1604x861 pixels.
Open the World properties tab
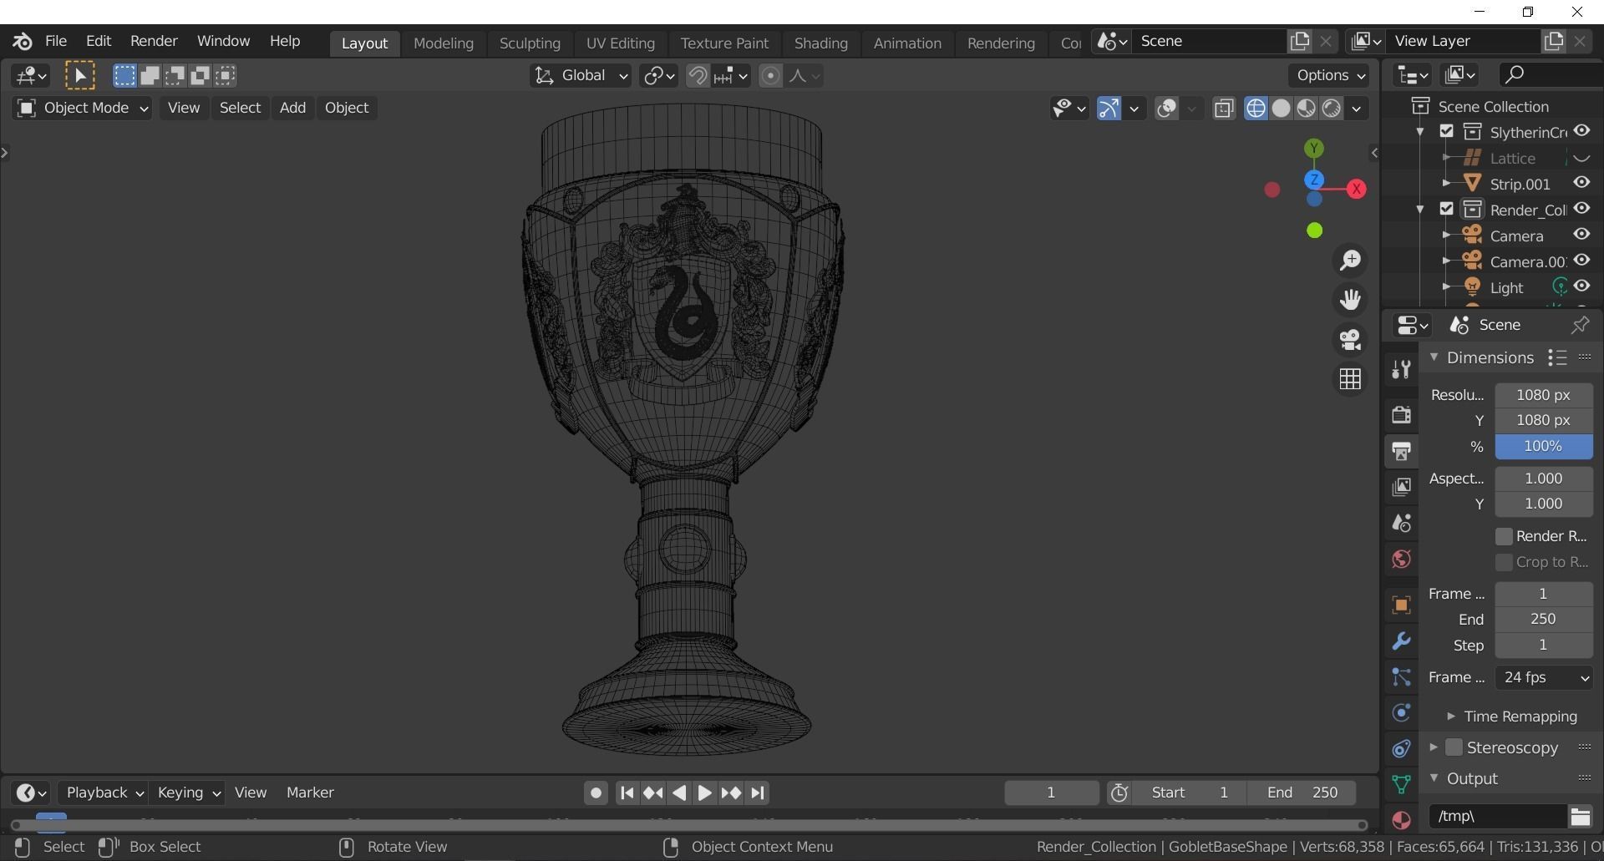coord(1401,560)
